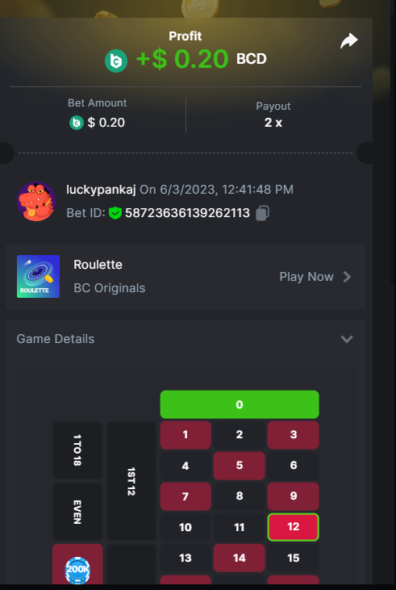Click the chevron next to Play Now
Image resolution: width=396 pixels, height=590 pixels.
(x=347, y=277)
